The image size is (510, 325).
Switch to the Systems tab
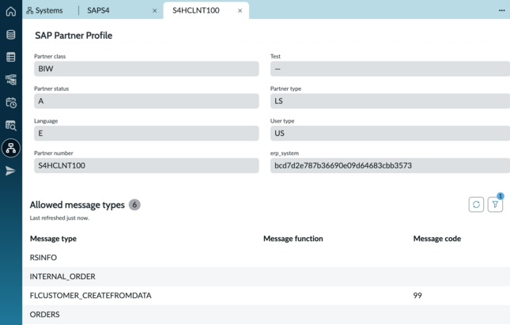pyautogui.click(x=44, y=10)
